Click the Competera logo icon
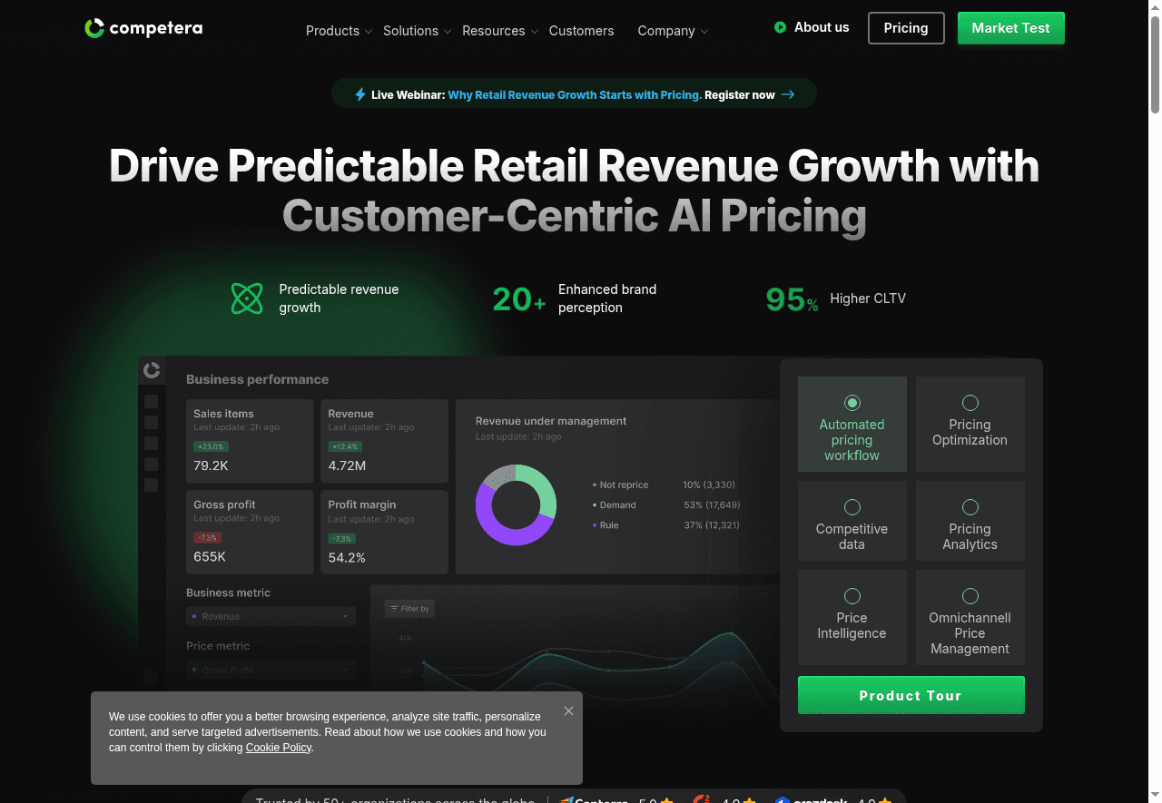The height and width of the screenshot is (803, 1162). pyautogui.click(x=94, y=28)
